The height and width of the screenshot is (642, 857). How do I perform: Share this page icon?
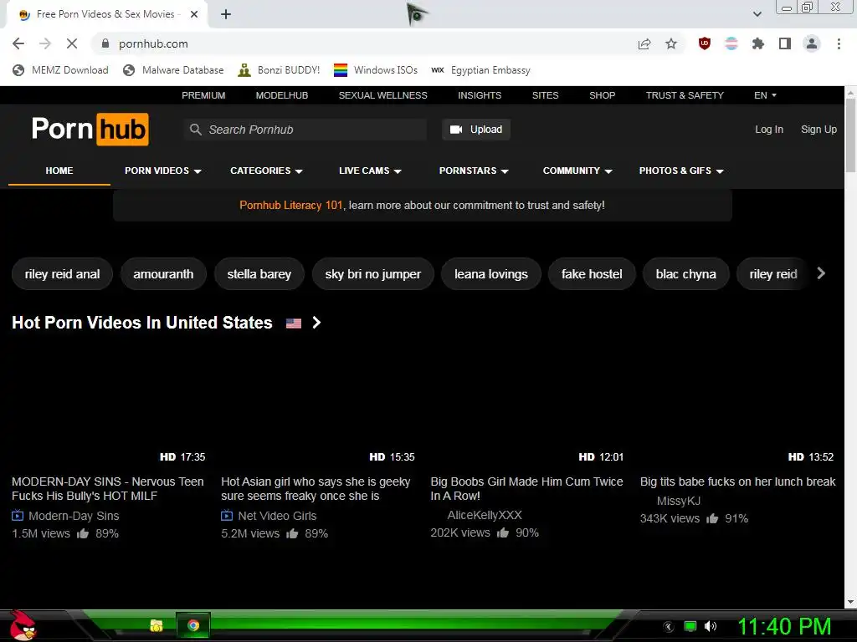[644, 44]
